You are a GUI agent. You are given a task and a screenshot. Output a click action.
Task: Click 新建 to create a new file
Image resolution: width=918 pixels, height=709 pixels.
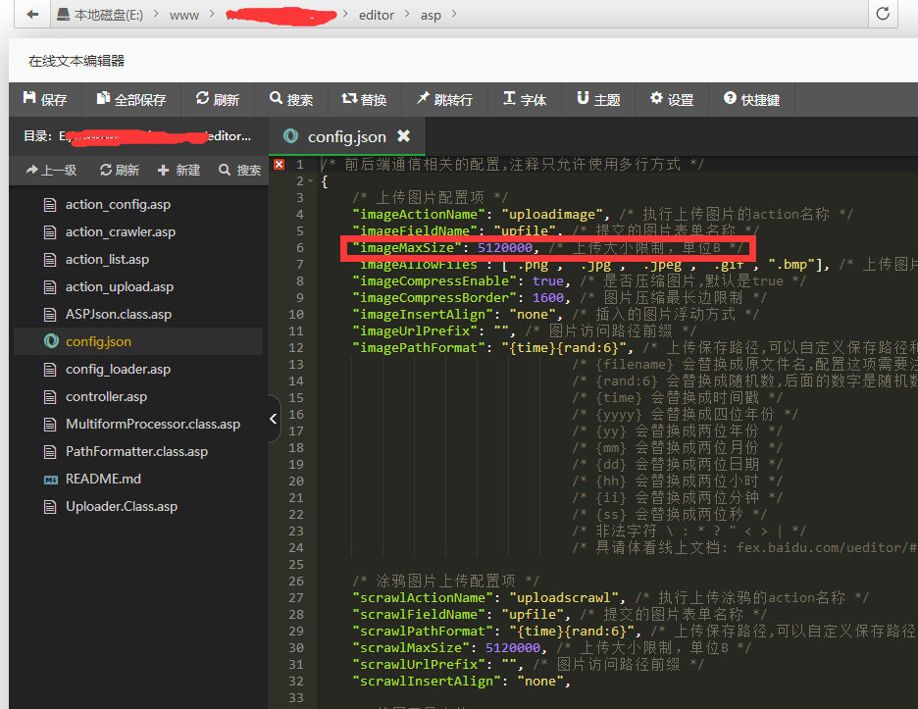tap(179, 170)
